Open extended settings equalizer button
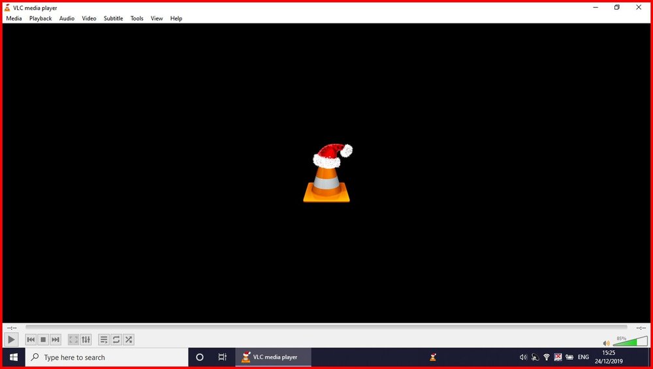Image resolution: width=653 pixels, height=369 pixels. (86, 340)
